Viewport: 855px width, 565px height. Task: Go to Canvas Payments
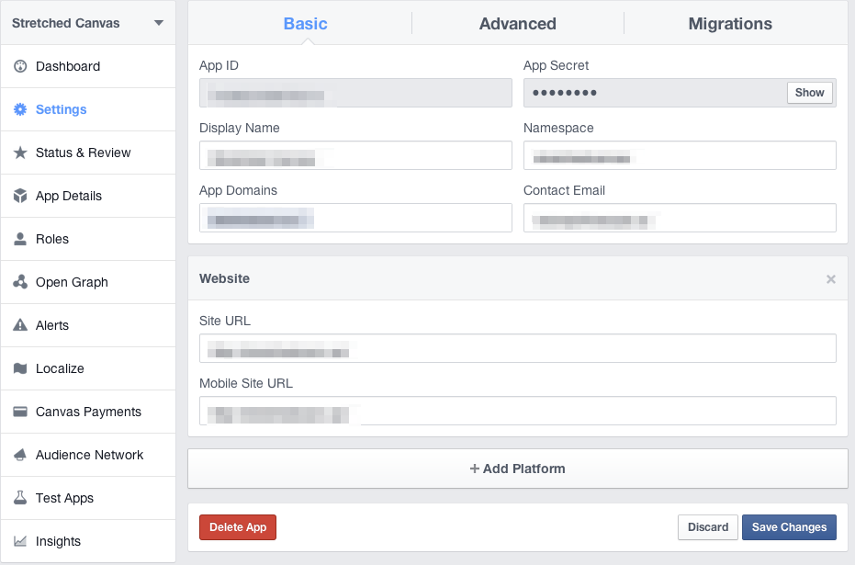tap(88, 412)
